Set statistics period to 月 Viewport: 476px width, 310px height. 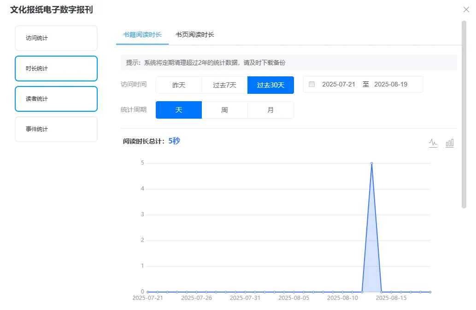pos(270,110)
